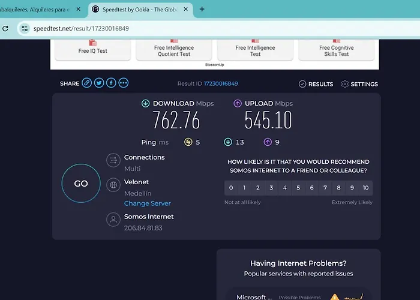420x300 pixels.
Task: Reload the page with the refresh icon
Action: click(x=5, y=28)
